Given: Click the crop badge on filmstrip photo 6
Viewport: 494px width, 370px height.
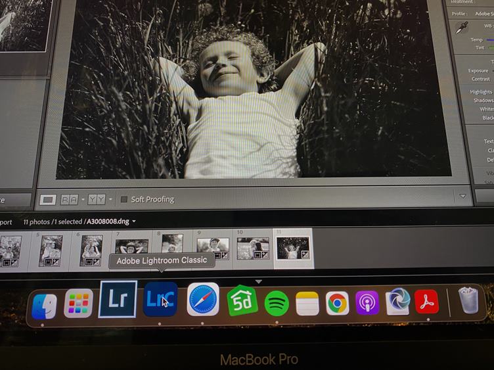Looking at the screenshot, I should click(88, 262).
